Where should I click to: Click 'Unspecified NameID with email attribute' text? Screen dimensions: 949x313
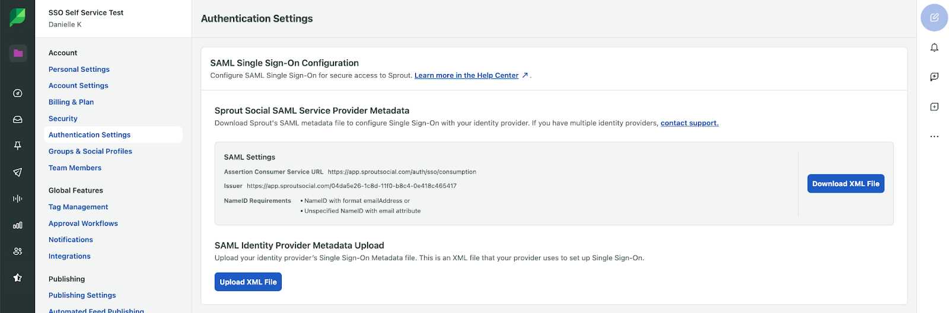[x=362, y=211]
